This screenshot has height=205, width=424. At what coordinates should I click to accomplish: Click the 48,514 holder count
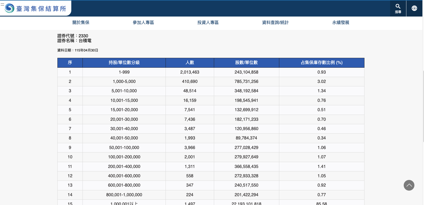(x=190, y=91)
